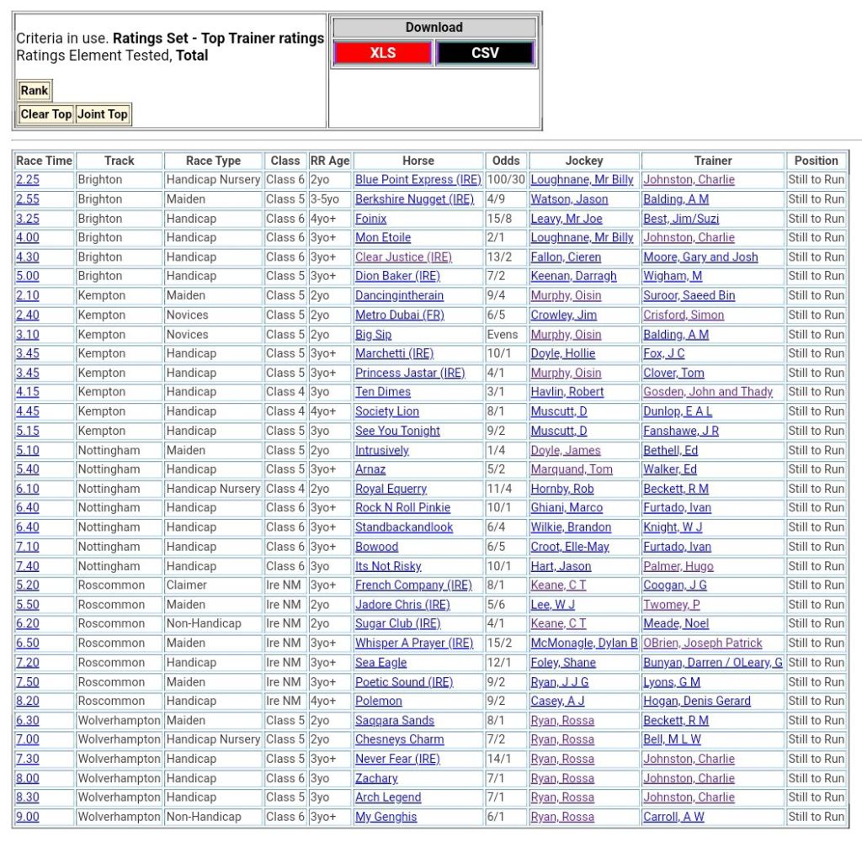Image resolution: width=862 pixels, height=842 pixels.
Task: Open the 9.00 Wolverhampton race time
Action: [x=28, y=817]
